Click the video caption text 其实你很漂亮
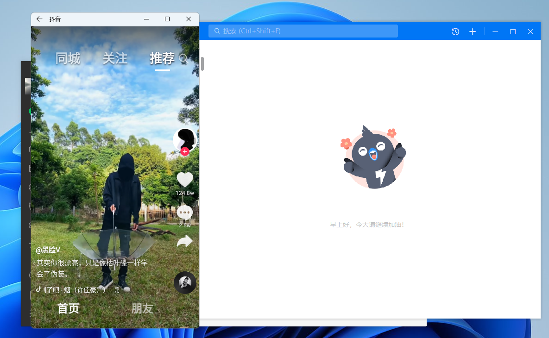 [x=93, y=268]
